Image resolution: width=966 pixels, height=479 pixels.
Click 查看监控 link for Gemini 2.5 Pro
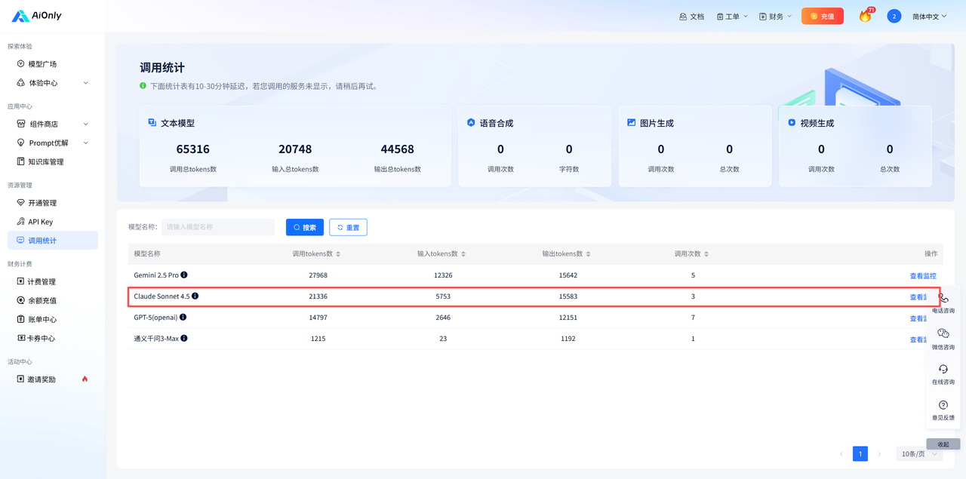click(923, 276)
